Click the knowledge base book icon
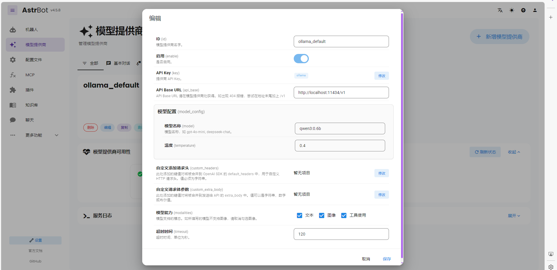 13,105
